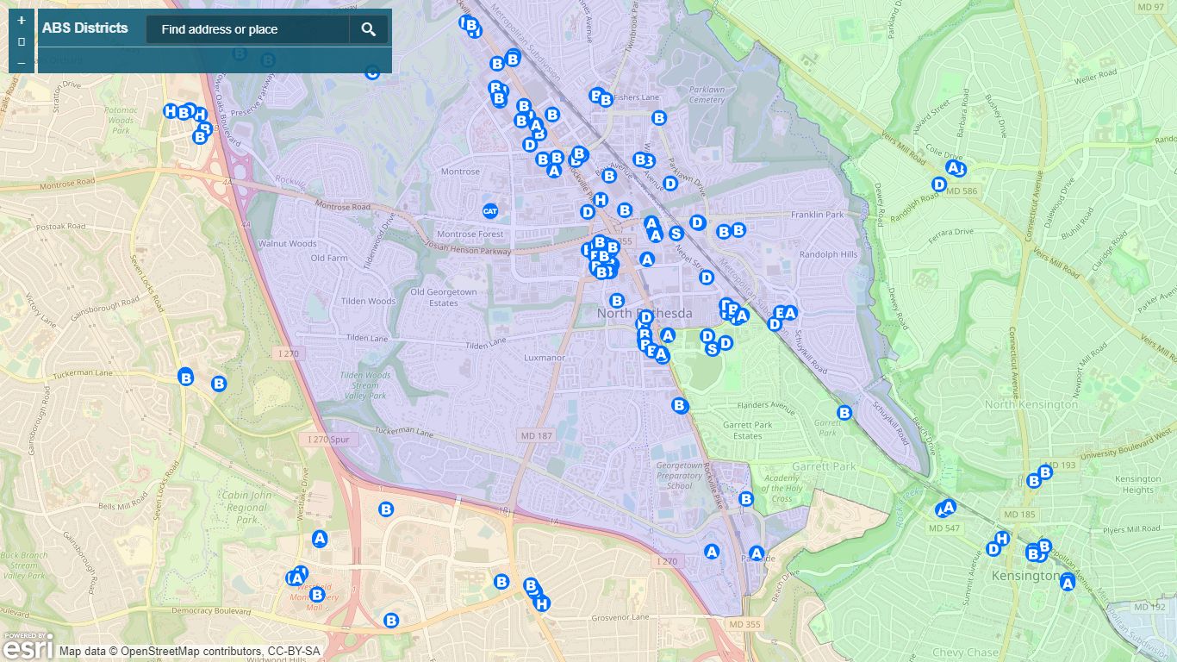Select A marker on the Kensington label
1177x662 pixels.
(1068, 584)
